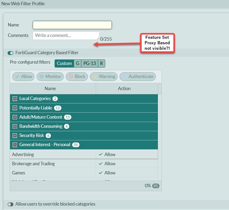The image size is (229, 210).
Task: Click the 2 count badge on Local Categories
Action: (55, 99)
